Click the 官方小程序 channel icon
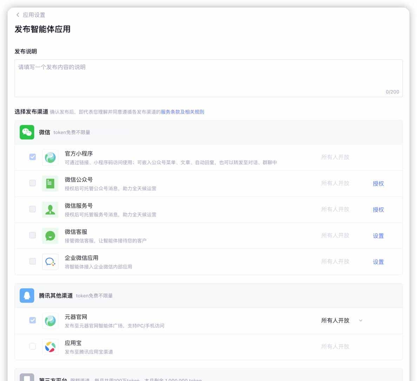Viewport: 417px width, 381px height. click(50, 157)
